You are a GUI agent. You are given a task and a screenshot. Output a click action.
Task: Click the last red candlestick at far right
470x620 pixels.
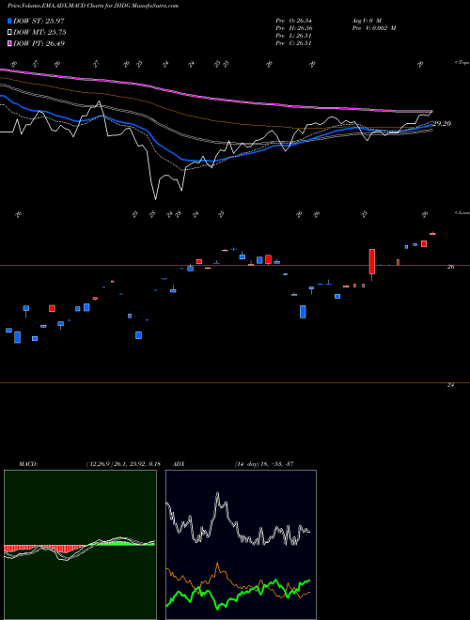432,234
